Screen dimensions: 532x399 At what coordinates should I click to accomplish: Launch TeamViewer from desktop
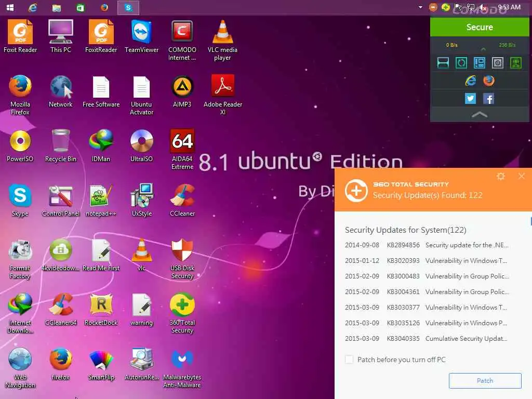point(141,36)
